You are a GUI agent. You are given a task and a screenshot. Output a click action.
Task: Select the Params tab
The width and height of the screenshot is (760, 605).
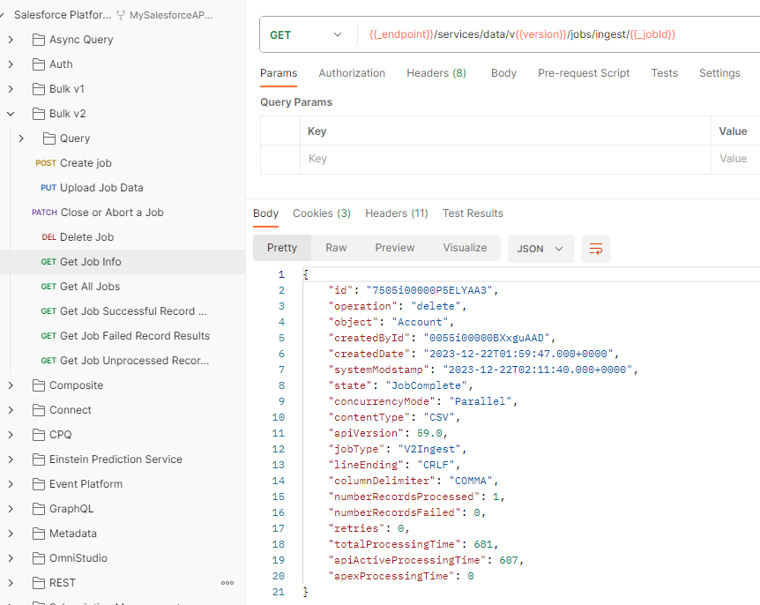point(279,73)
